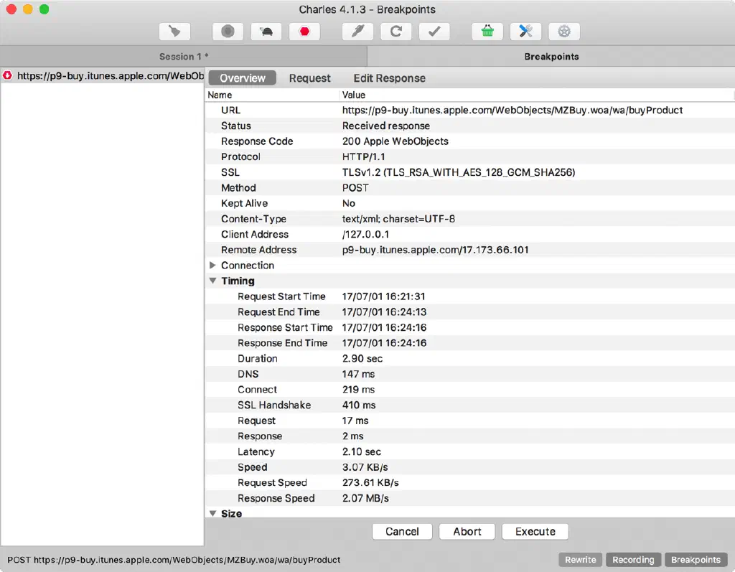735x572 pixels.
Task: Switch to the Session 1 tab
Action: coord(183,57)
